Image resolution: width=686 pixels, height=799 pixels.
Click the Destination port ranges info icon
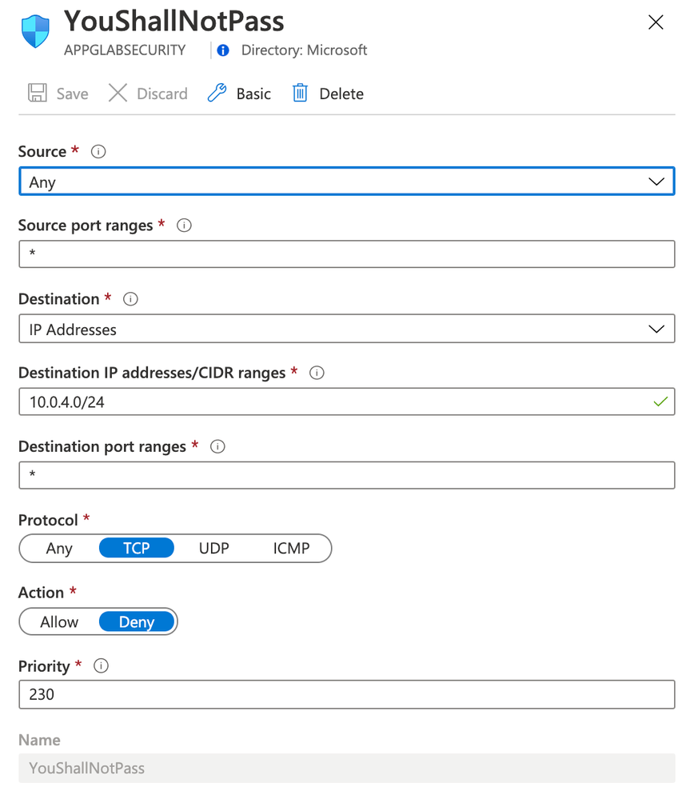tap(217, 446)
